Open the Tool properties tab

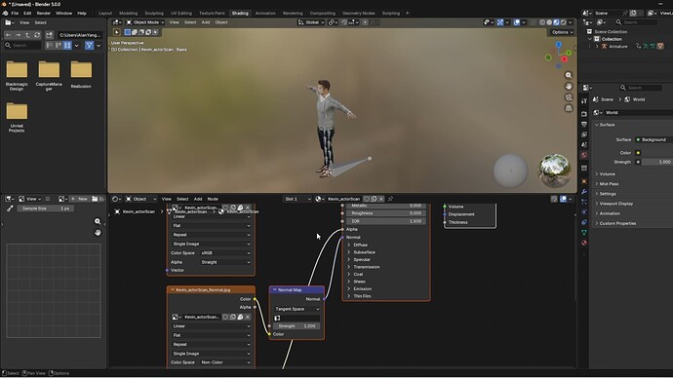583,100
